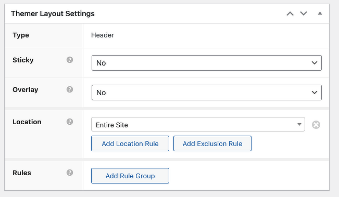
Task: Click the Overlay label
Action: (x=26, y=89)
